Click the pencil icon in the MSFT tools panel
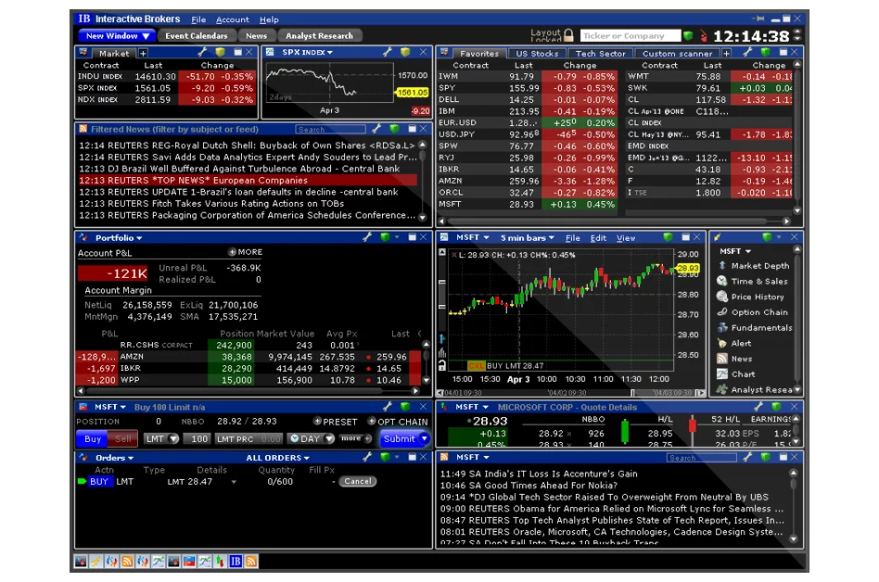 718,237
